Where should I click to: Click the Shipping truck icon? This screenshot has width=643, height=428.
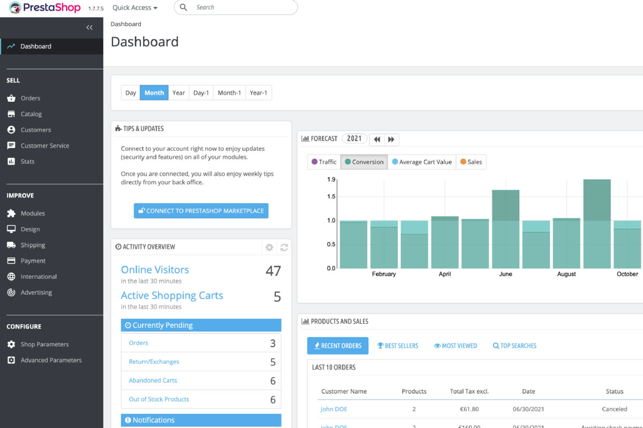(11, 245)
